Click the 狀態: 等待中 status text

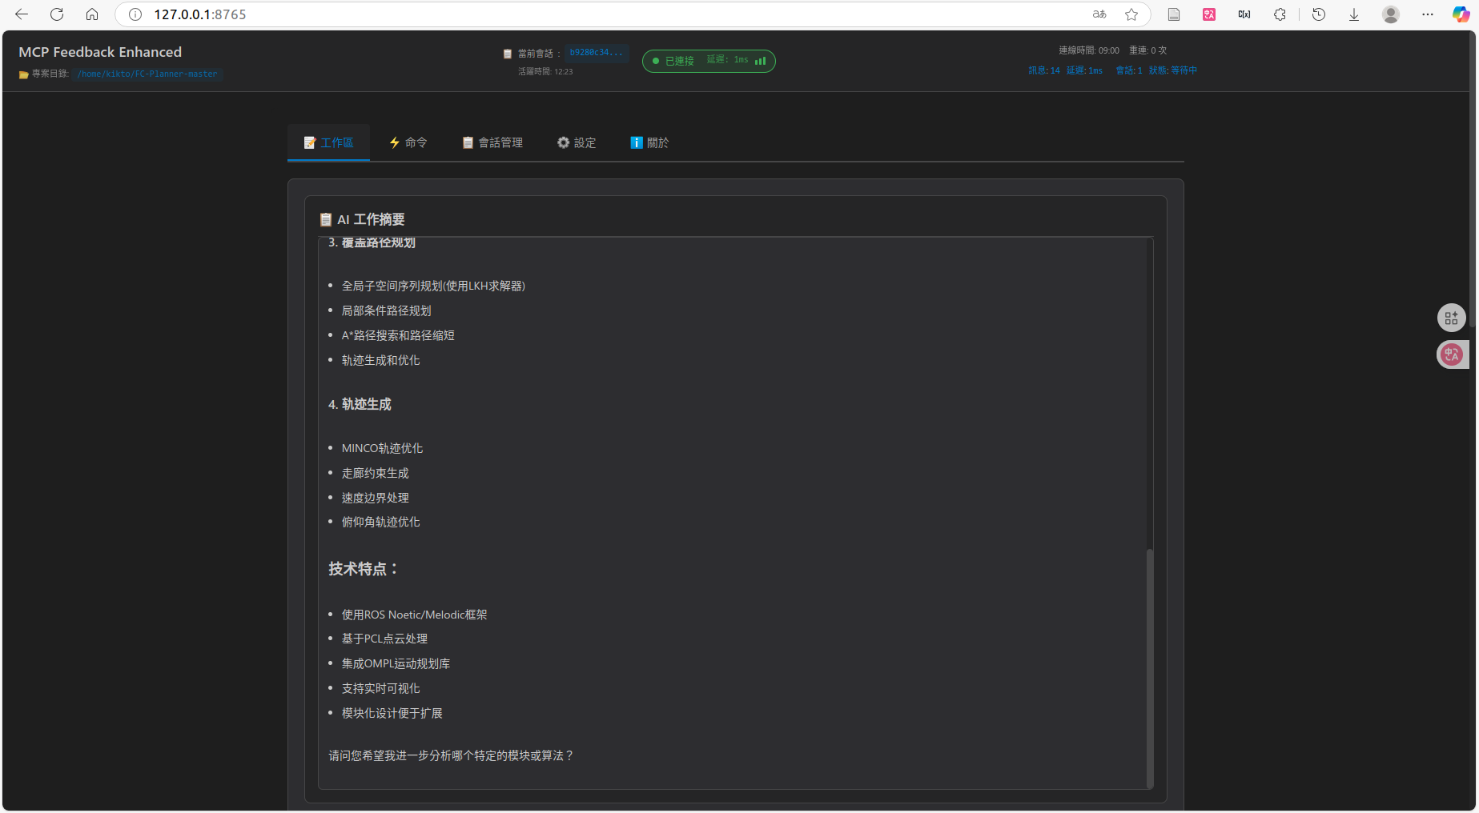coord(1173,70)
